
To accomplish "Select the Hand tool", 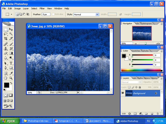I will (x=6, y=78).
